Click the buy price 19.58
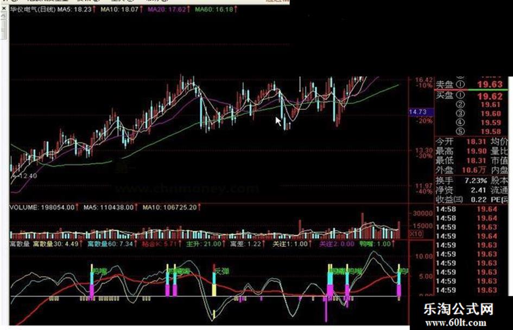Screen dimensions: 513x330 pos(491,131)
